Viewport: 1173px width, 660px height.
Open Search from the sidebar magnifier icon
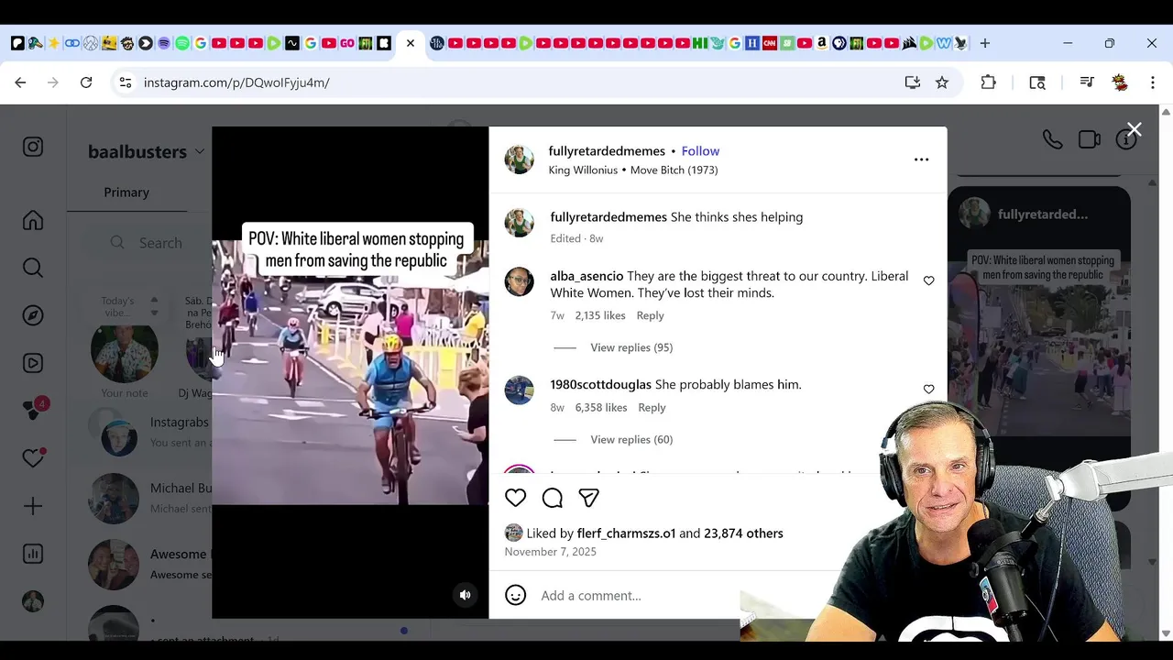click(33, 268)
